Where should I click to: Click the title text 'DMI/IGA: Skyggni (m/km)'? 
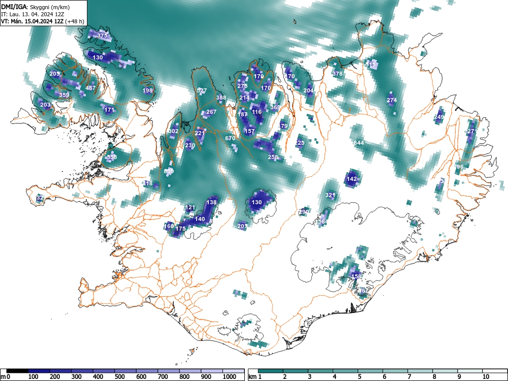(36, 7)
